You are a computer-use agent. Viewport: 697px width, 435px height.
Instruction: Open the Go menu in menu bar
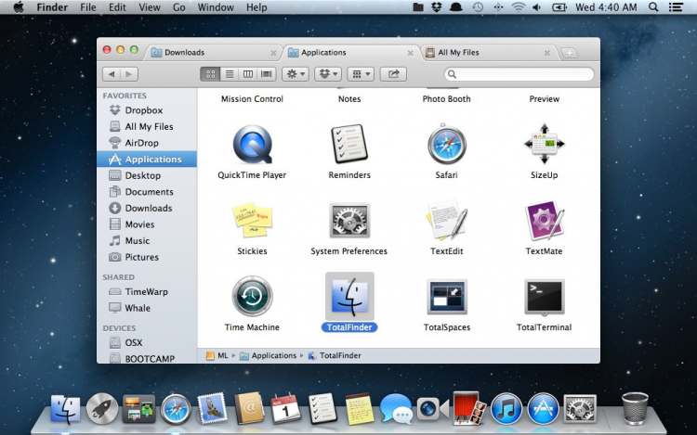[178, 7]
